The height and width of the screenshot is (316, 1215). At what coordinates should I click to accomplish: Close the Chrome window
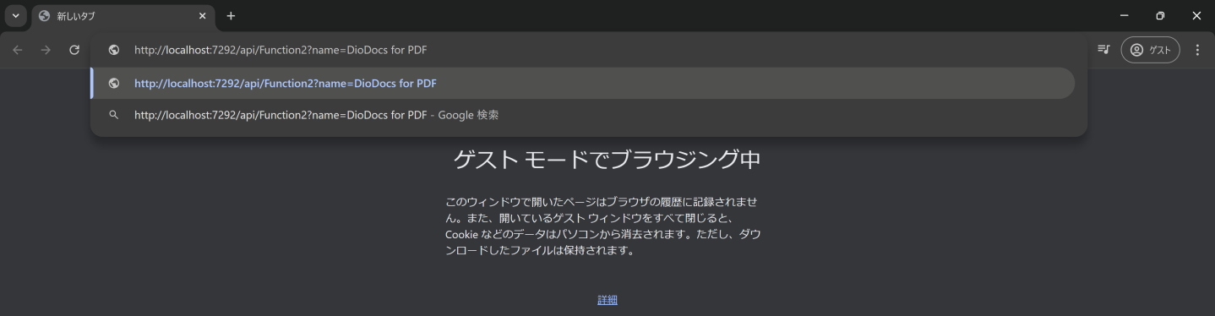coord(1196,16)
